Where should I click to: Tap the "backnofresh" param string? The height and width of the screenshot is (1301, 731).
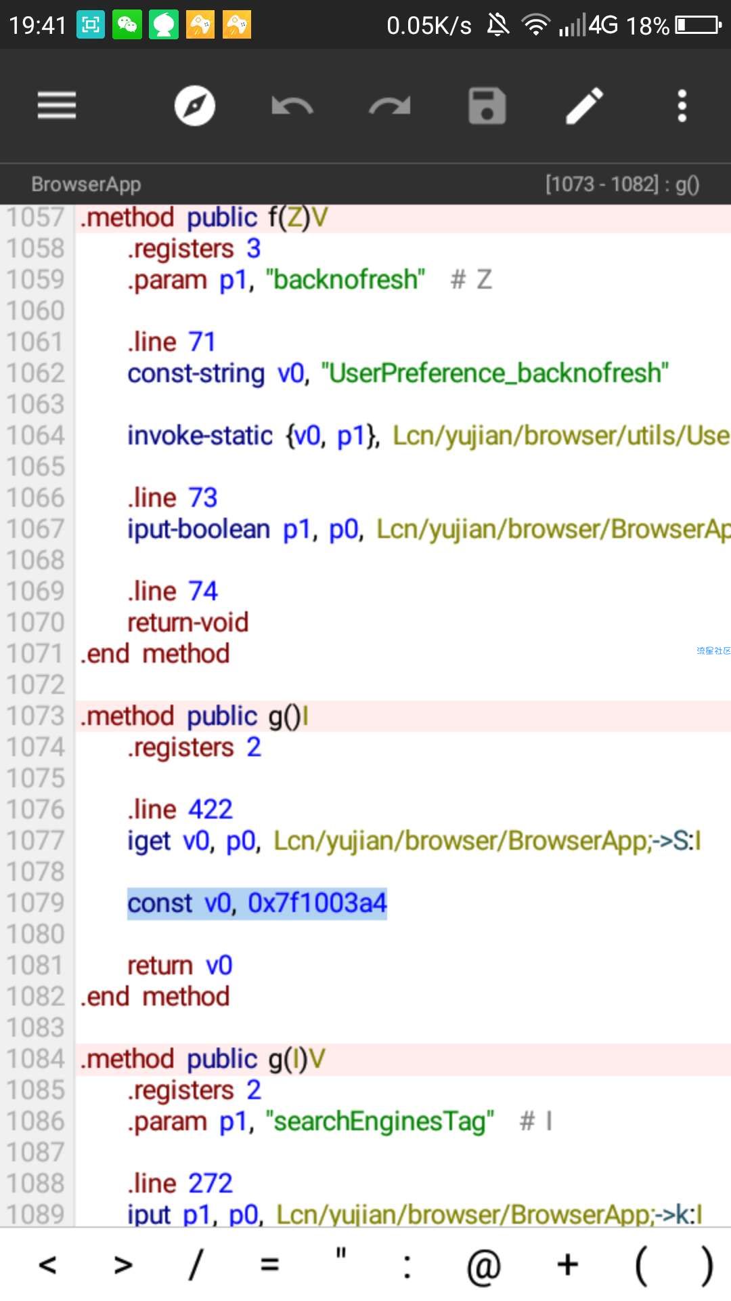pos(345,280)
